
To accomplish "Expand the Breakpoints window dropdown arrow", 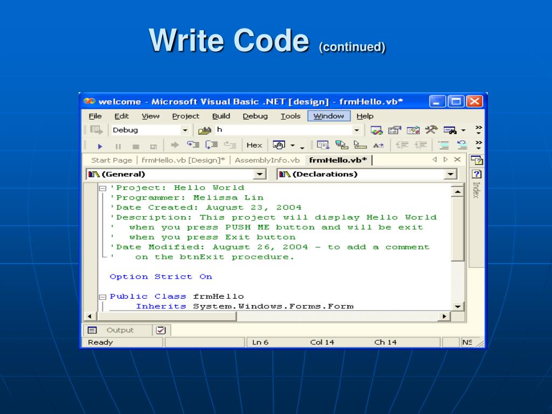I will pos(292,146).
